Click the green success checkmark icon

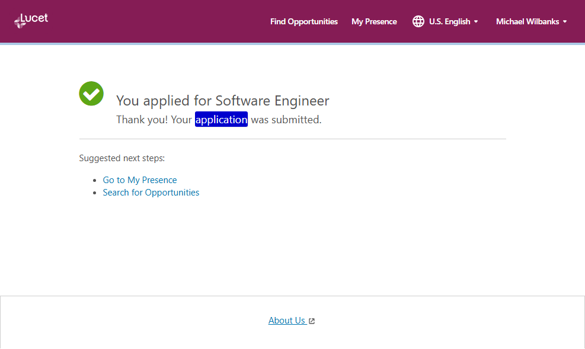point(91,94)
